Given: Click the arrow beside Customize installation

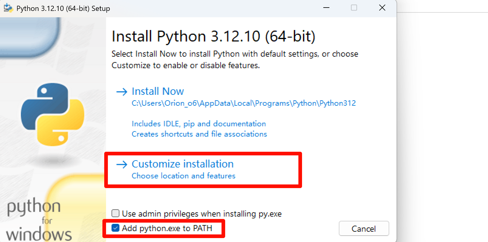Looking at the screenshot, I should tap(122, 164).
